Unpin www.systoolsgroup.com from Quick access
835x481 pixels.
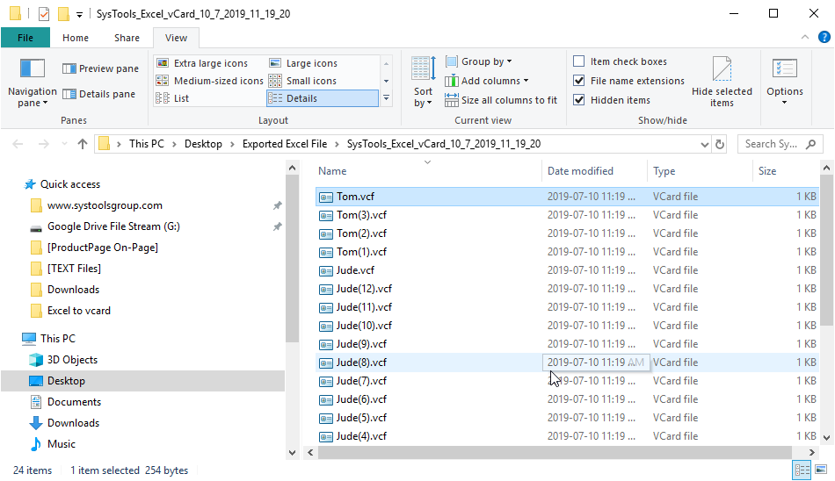278,205
